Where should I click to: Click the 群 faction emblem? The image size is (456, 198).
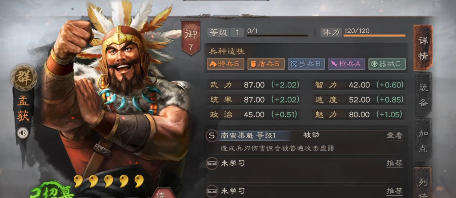click(24, 77)
